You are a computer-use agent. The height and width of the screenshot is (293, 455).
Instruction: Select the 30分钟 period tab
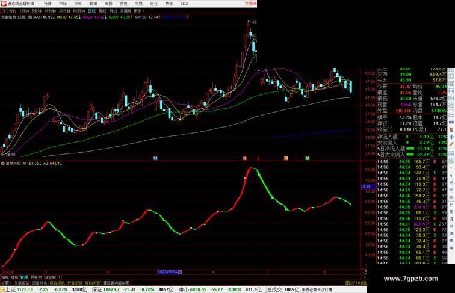tap(64, 11)
